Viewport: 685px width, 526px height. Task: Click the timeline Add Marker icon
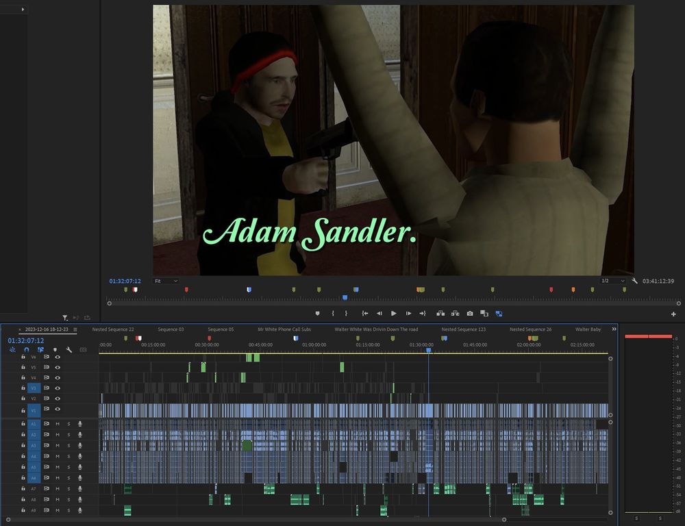coord(55,350)
